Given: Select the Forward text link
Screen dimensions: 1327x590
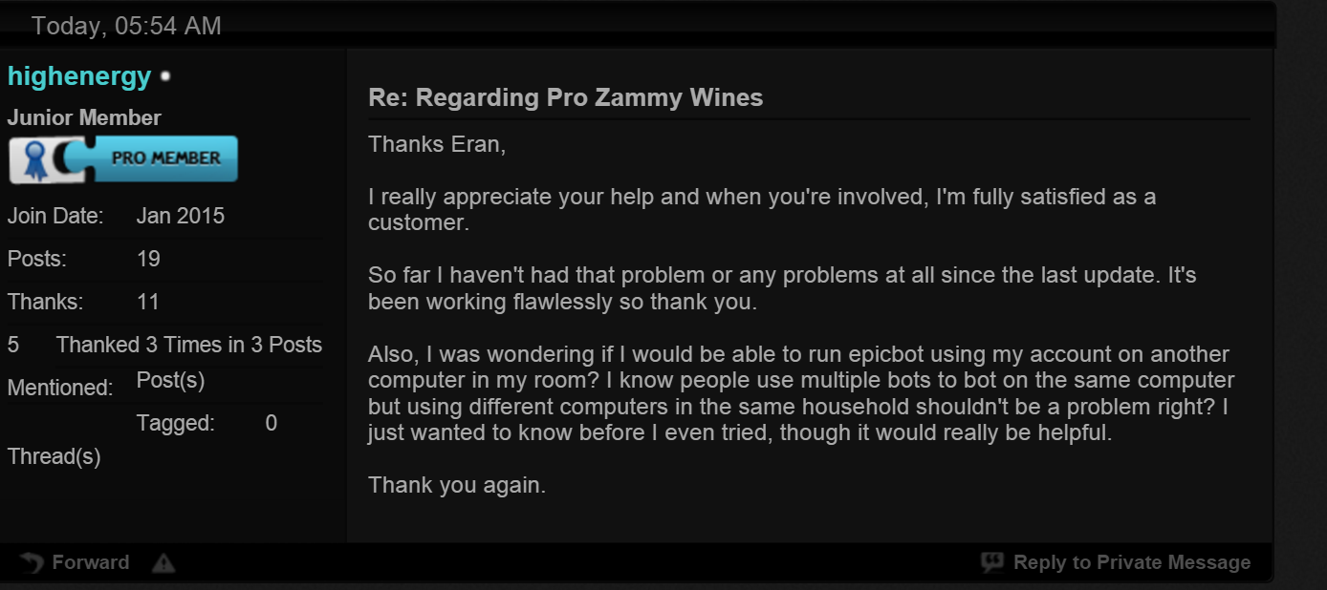Looking at the screenshot, I should tap(91, 562).
